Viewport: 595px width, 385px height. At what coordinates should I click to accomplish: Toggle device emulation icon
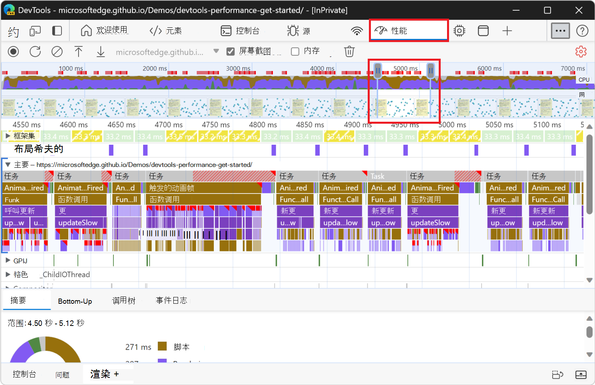(35, 31)
